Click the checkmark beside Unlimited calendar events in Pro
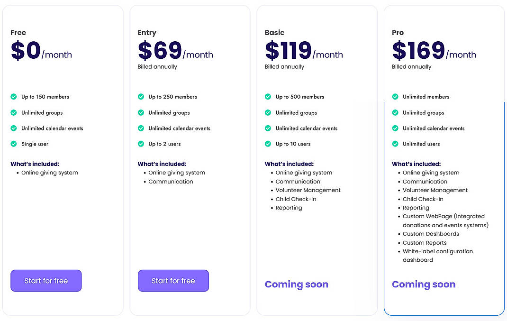 tap(395, 128)
